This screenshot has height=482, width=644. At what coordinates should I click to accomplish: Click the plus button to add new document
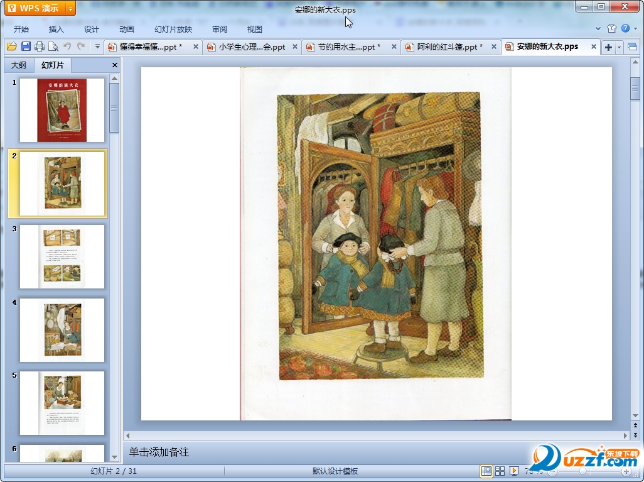pos(608,47)
